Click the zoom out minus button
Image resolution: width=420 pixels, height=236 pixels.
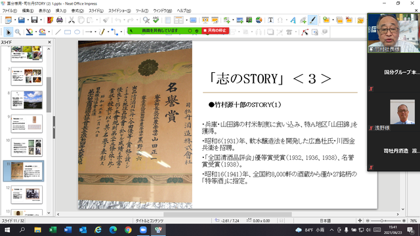[x=367, y=221]
